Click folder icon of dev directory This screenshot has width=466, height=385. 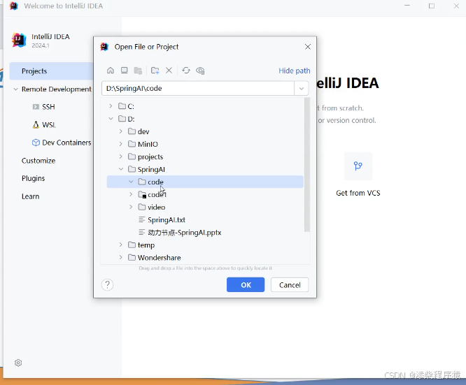[x=132, y=131]
